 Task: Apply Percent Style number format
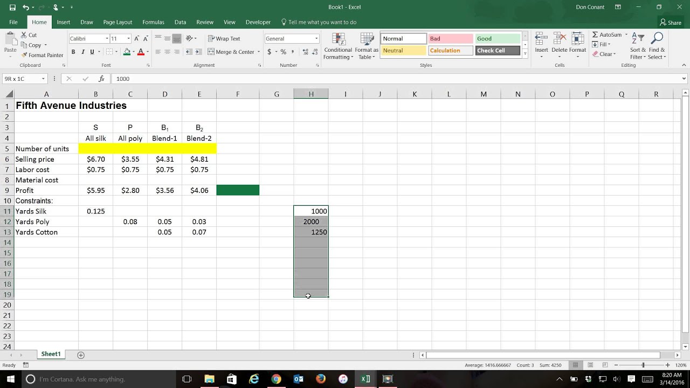point(283,52)
